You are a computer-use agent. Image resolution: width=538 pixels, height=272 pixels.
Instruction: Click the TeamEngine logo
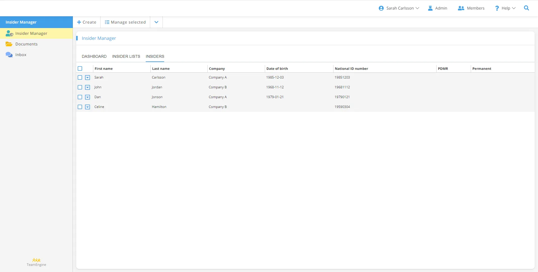36,262
